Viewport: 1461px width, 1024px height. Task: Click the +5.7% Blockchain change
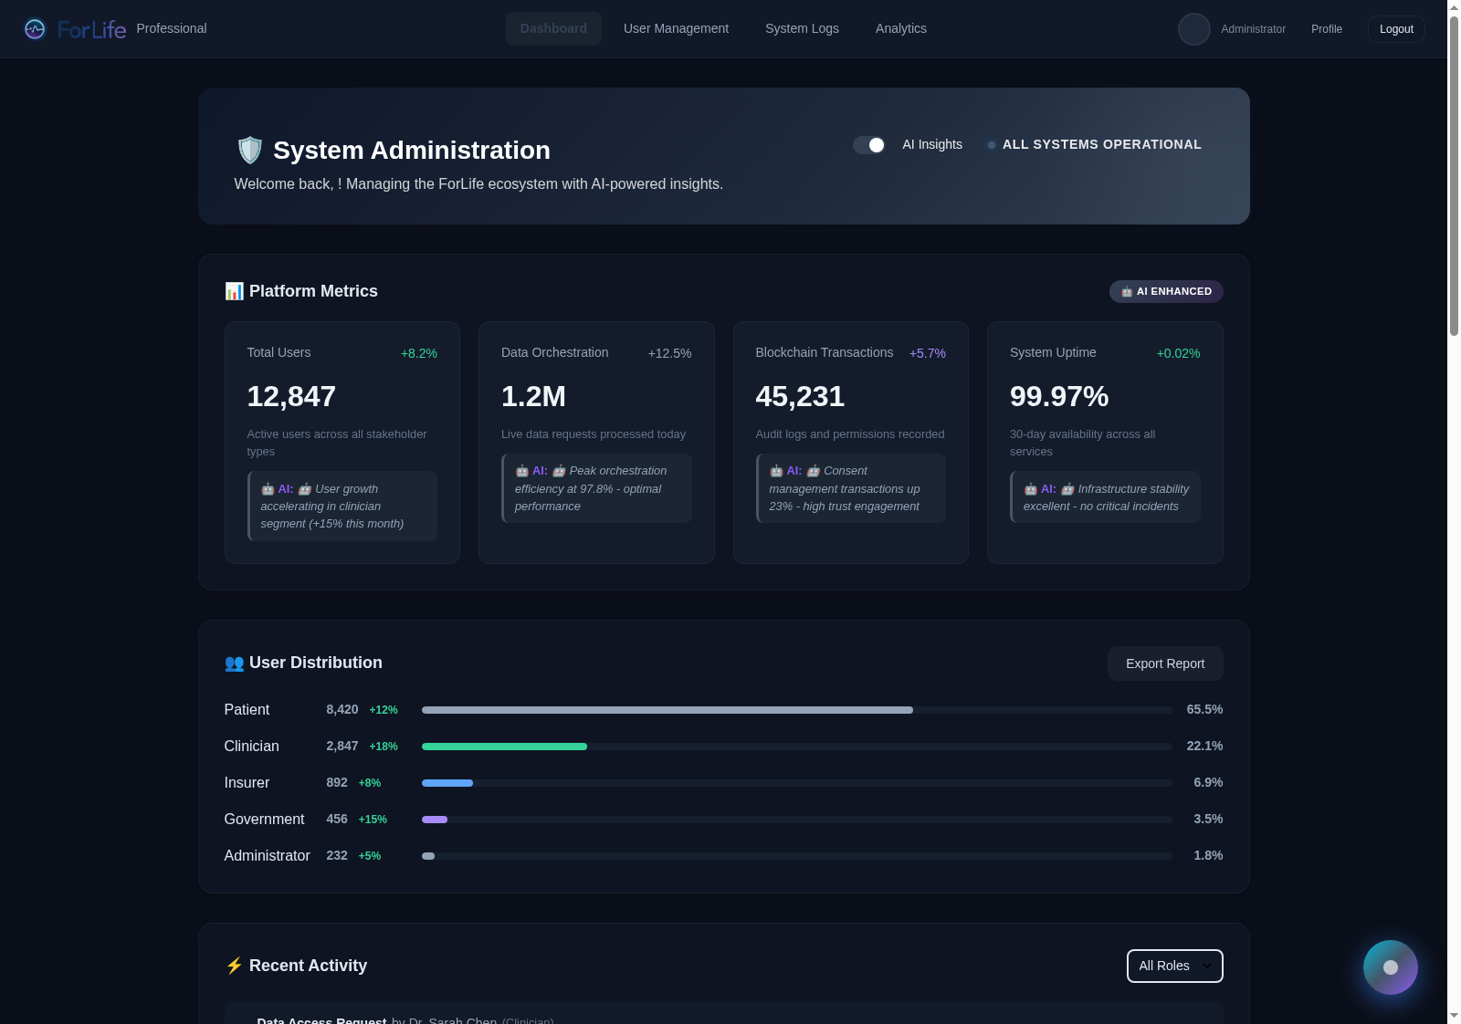click(x=928, y=353)
